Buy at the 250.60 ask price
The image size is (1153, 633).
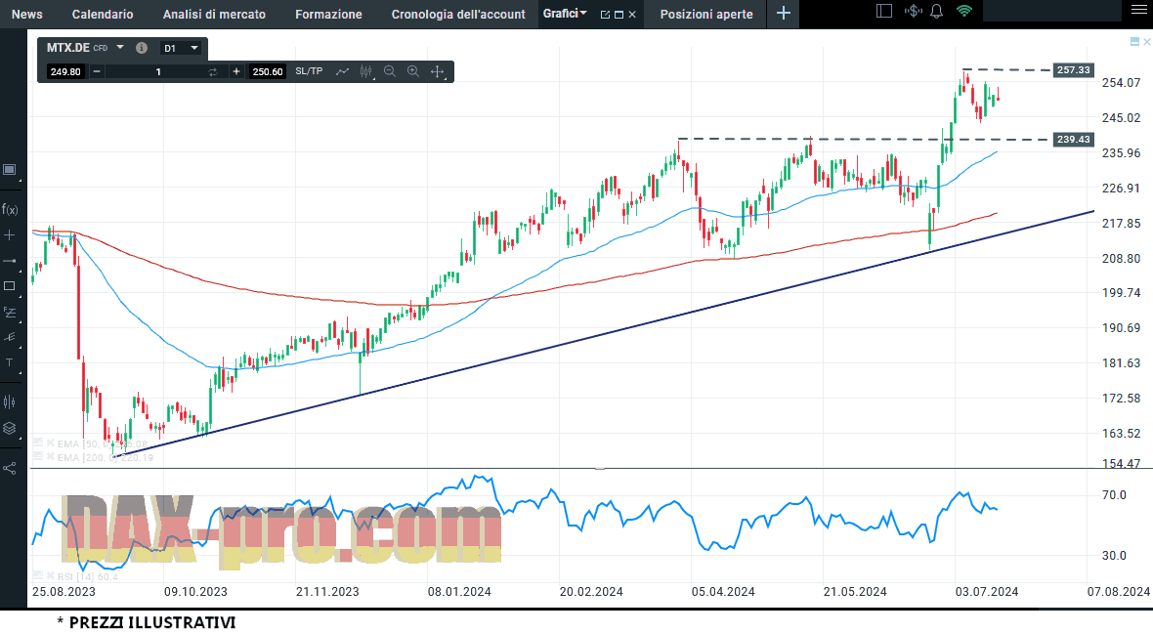point(268,71)
